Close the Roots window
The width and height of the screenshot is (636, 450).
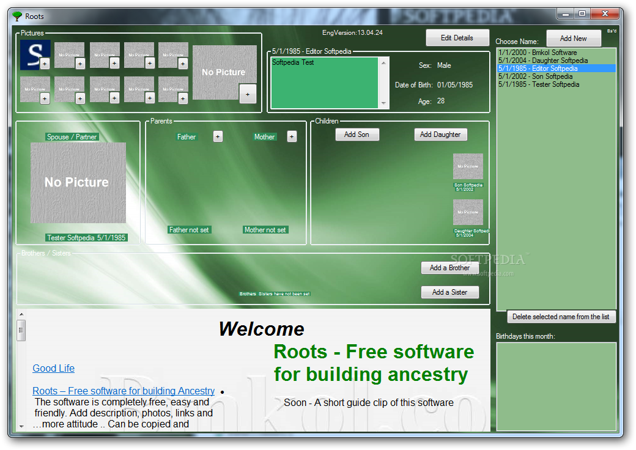[x=605, y=14]
